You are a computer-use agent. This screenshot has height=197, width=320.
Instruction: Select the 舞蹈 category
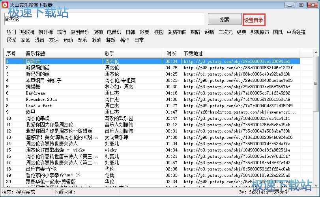coord(195,32)
